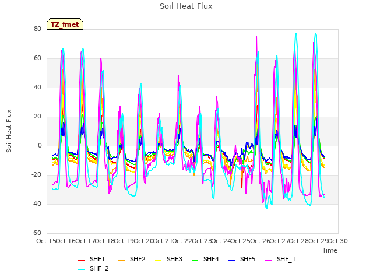
Task: Click the red SHF1 legend color marker
Action: pyautogui.click(x=82, y=260)
